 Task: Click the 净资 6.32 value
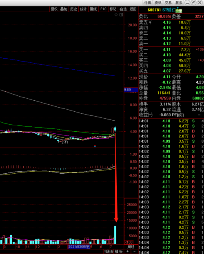(167, 110)
